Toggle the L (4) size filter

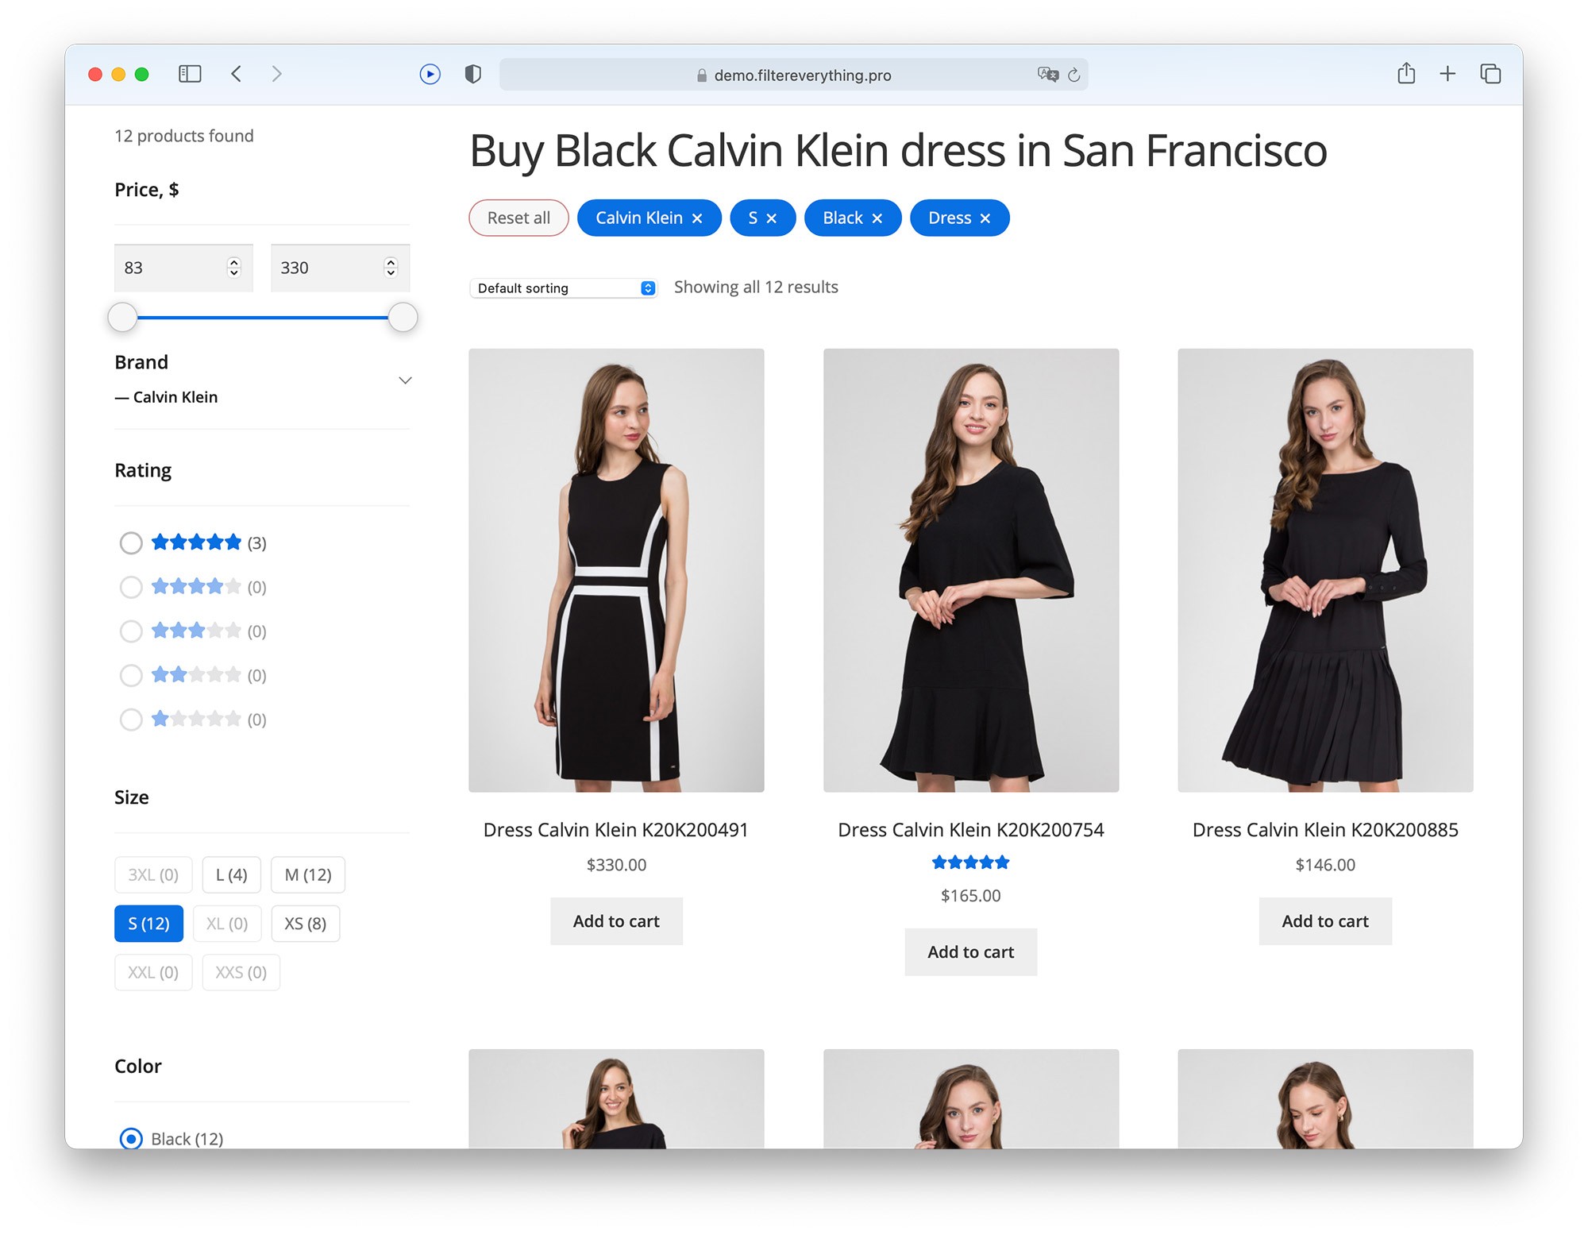click(231, 874)
